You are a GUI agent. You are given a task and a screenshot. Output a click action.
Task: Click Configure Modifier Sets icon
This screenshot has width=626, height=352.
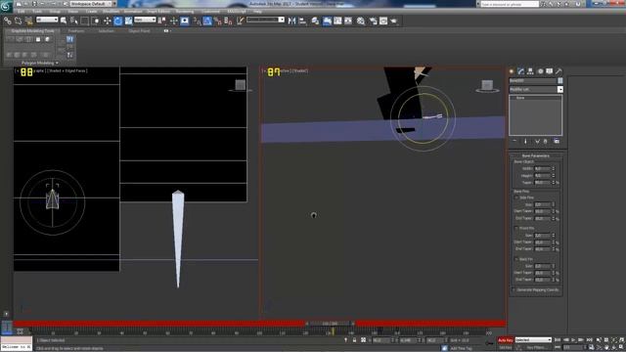557,141
